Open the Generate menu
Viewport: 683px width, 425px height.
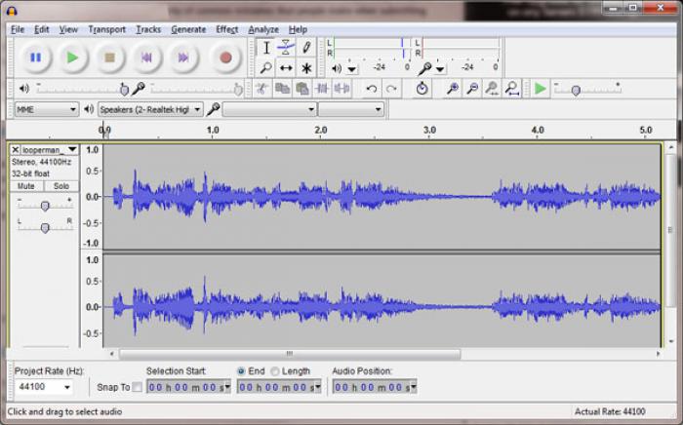(188, 29)
